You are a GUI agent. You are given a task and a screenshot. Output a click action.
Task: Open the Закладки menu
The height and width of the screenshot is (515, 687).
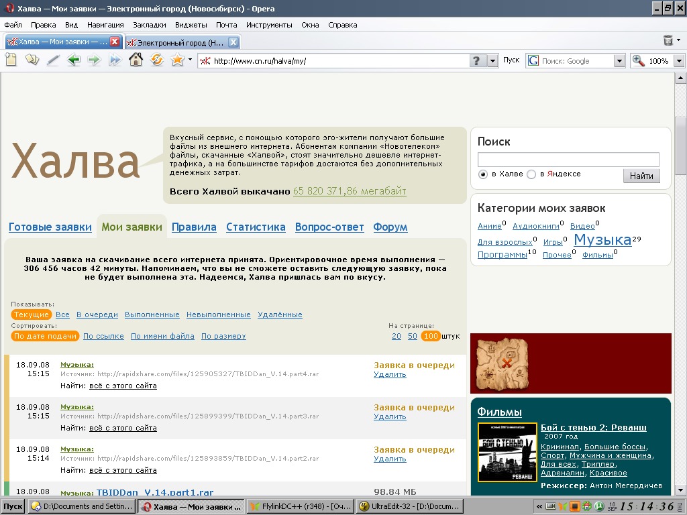tap(150, 25)
